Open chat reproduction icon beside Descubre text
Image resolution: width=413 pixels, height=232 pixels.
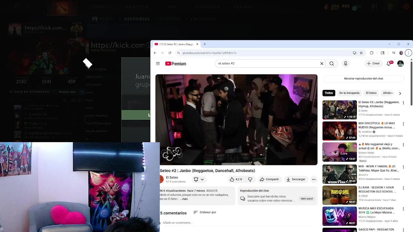243,198
